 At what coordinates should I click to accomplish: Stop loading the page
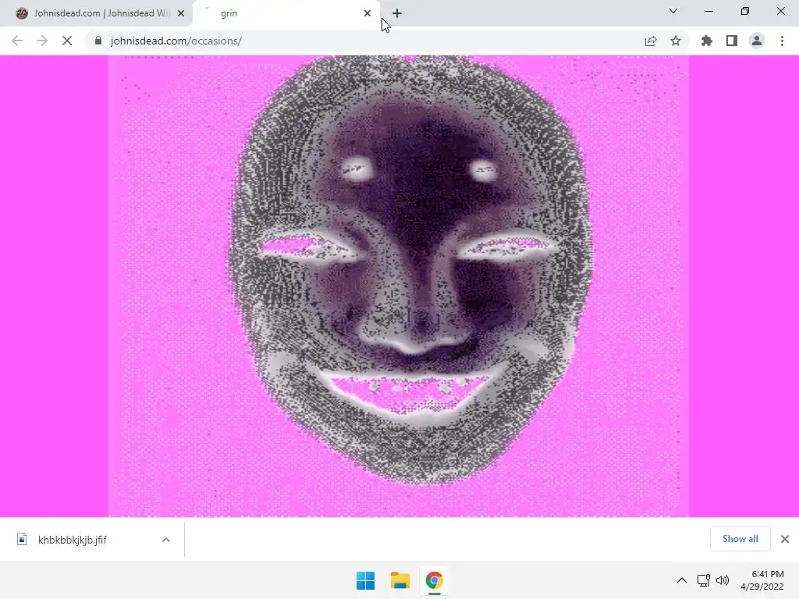pos(67,41)
